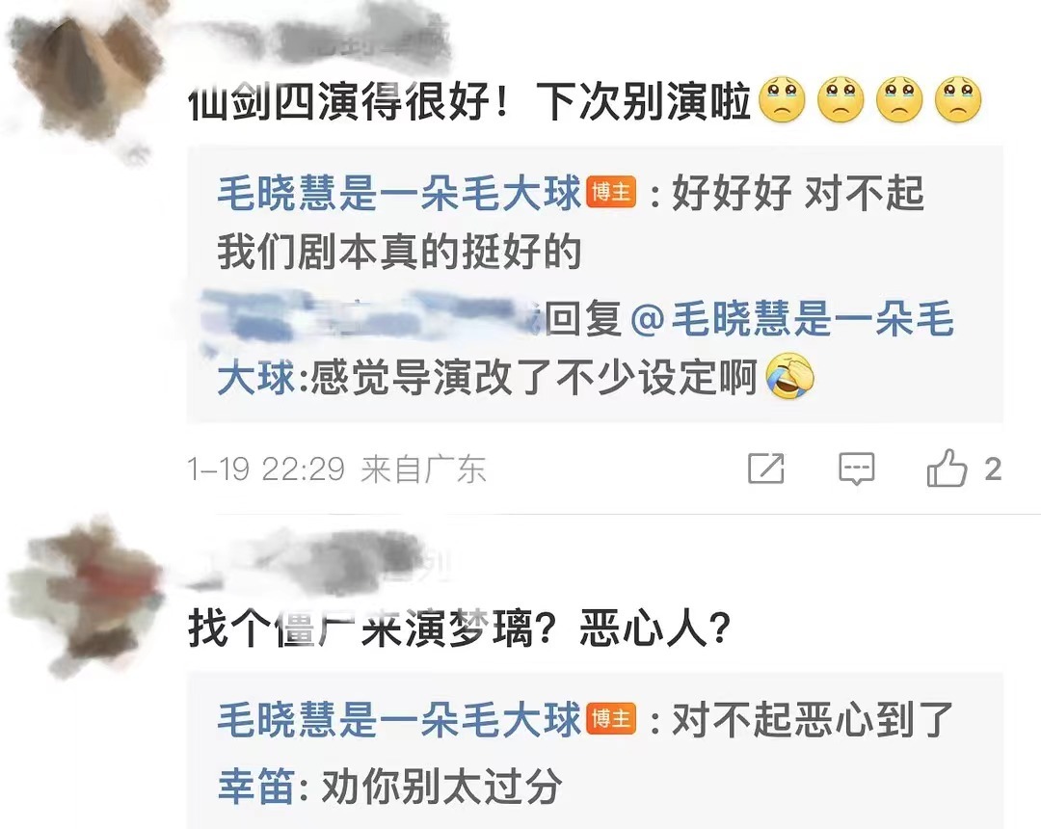Viewport: 1041px width, 829px height.
Task: Tap the like count number 2
Action: click(993, 469)
